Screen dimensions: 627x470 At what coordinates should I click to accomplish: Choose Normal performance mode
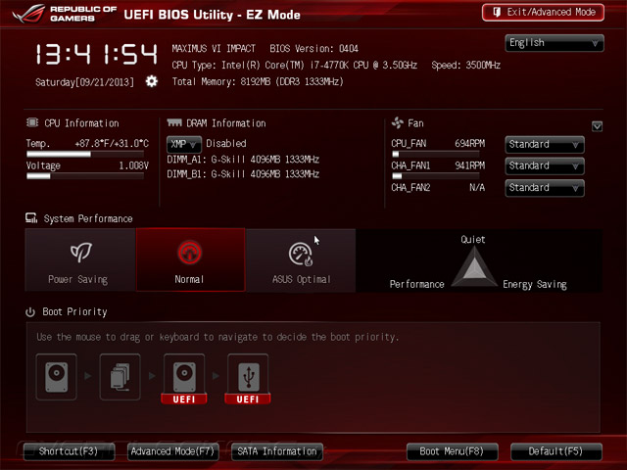pyautogui.click(x=190, y=259)
